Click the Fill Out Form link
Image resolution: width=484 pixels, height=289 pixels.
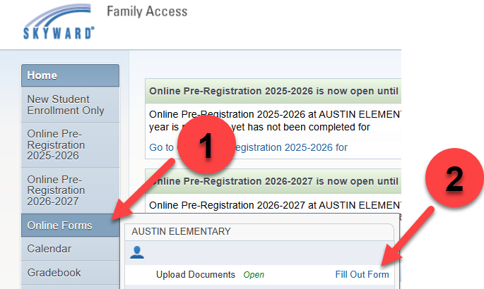click(362, 274)
